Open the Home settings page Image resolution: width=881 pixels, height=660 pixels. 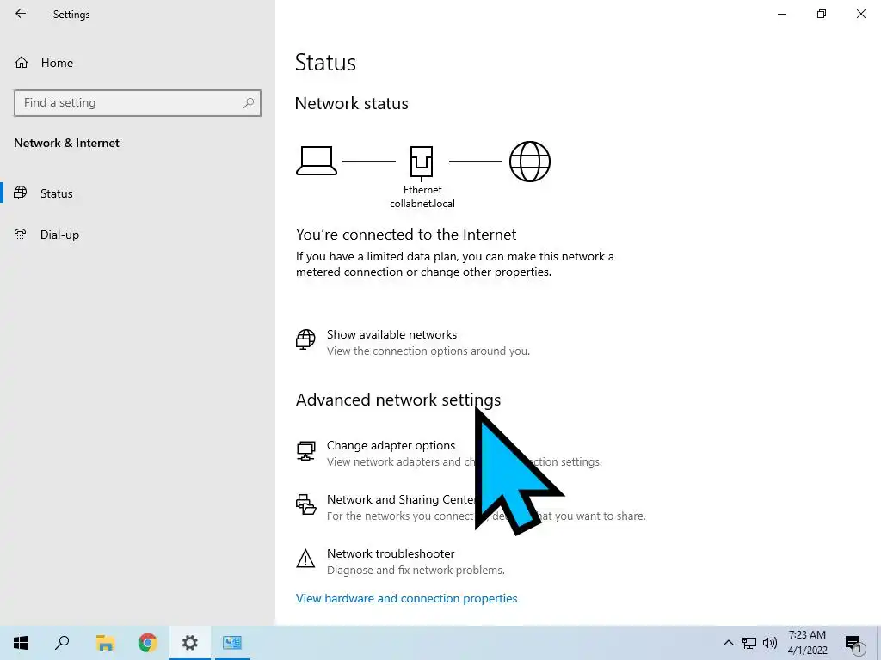[57, 63]
